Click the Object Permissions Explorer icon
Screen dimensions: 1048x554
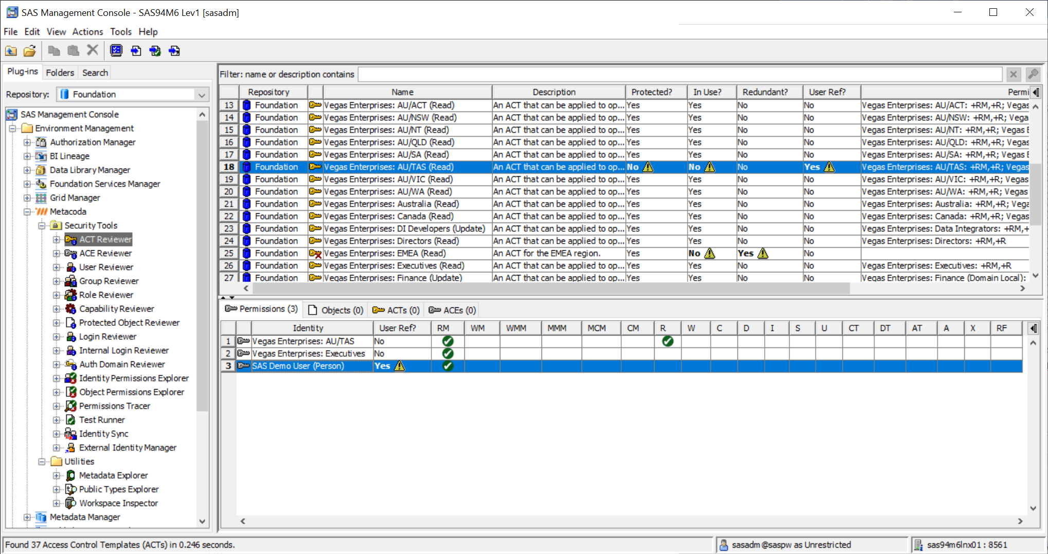tap(71, 392)
